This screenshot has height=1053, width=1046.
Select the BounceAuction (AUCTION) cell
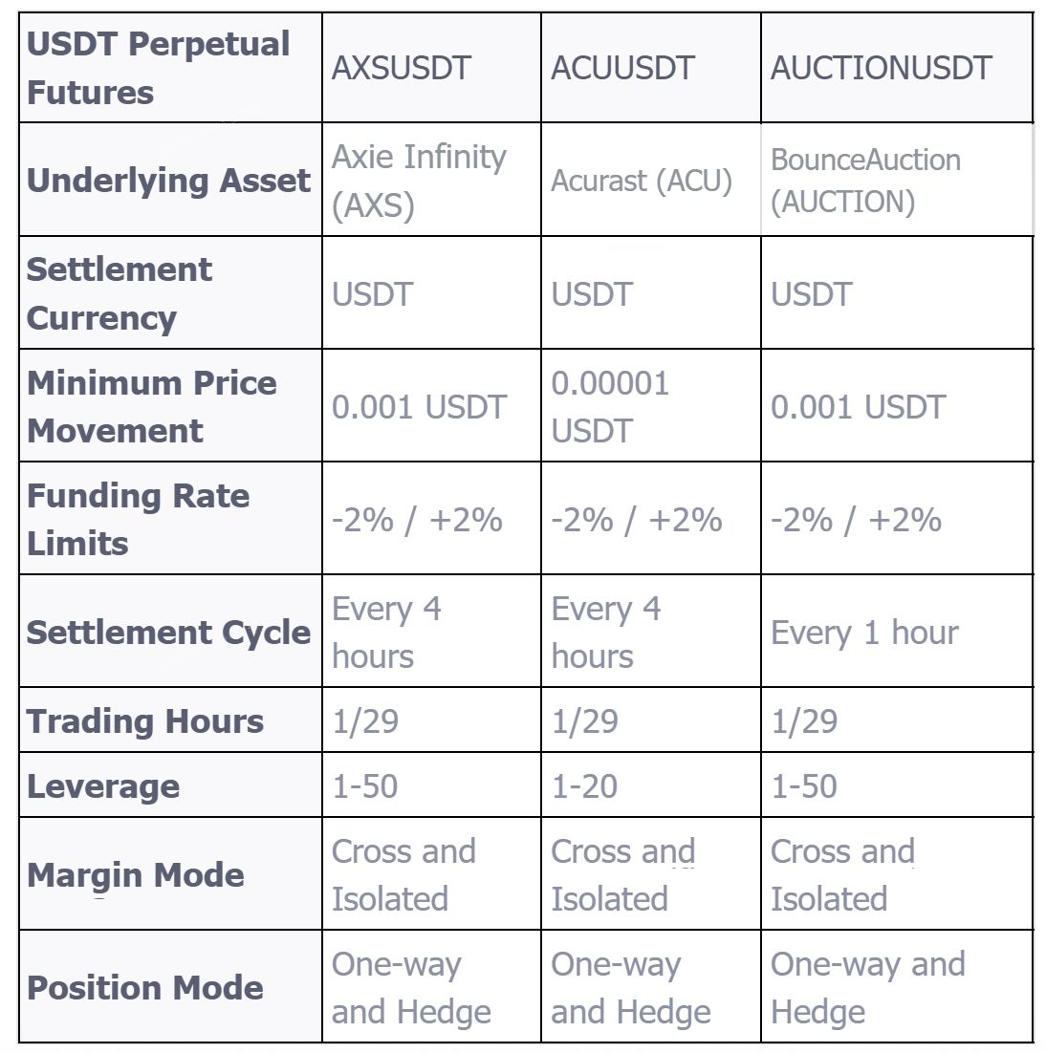point(865,181)
